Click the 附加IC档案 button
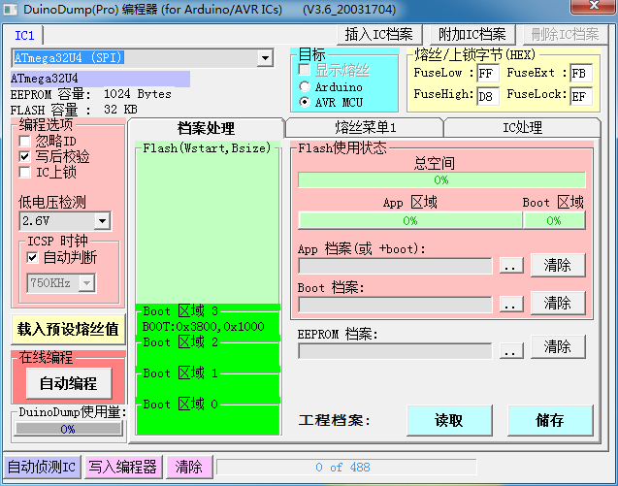 (472, 34)
